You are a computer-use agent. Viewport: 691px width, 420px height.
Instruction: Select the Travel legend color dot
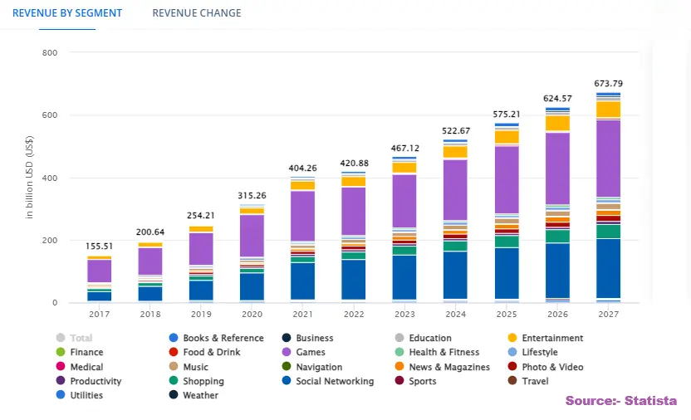pyautogui.click(x=512, y=381)
